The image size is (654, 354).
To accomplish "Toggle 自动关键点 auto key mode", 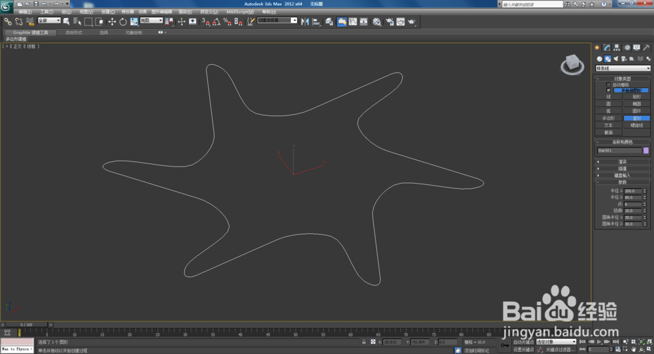I will [523, 342].
